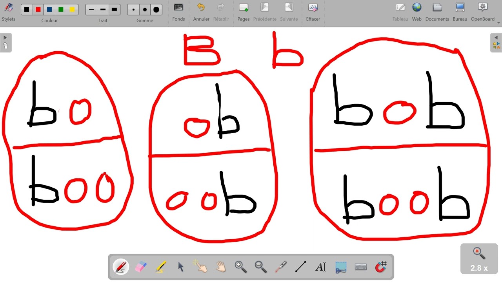Image resolution: width=502 pixels, height=282 pixels.
Task: Select the hand page-scroll tool
Action: 221,267
